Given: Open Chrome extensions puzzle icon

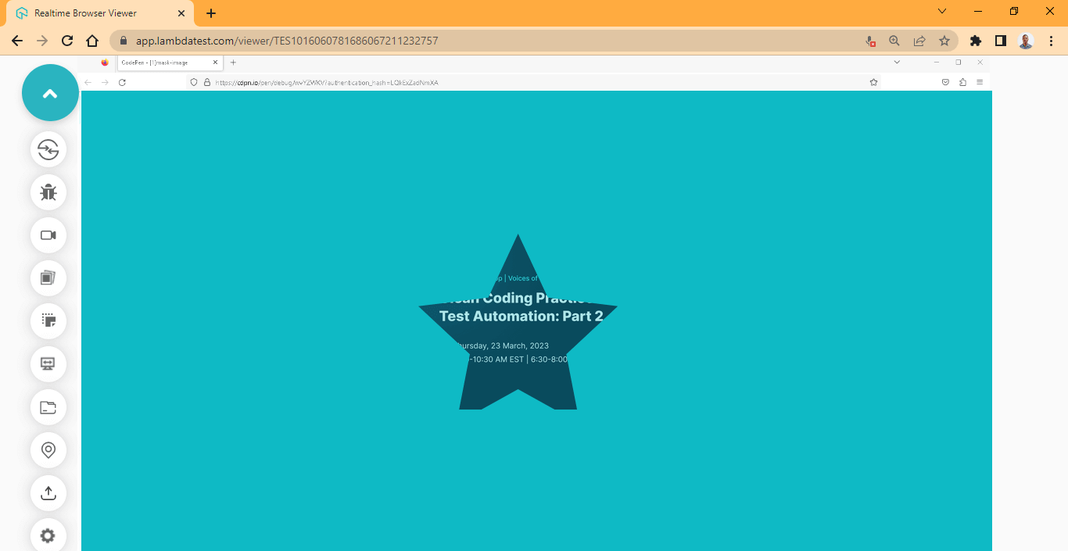Looking at the screenshot, I should point(975,41).
